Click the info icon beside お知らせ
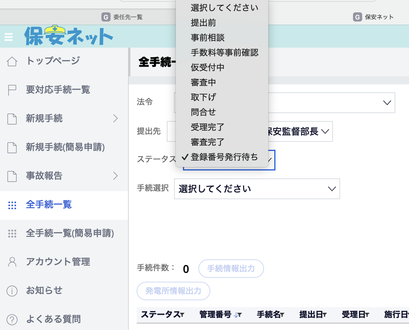 coord(12,291)
